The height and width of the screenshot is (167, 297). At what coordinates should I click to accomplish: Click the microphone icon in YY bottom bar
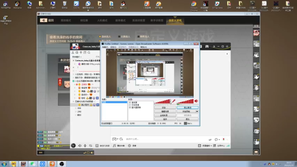click(85, 145)
